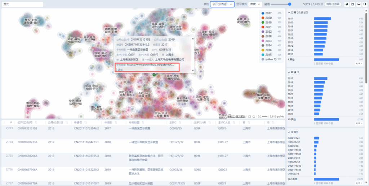
Task: Click the 阈值 slider handle
Action: pyautogui.click(x=290, y=4)
